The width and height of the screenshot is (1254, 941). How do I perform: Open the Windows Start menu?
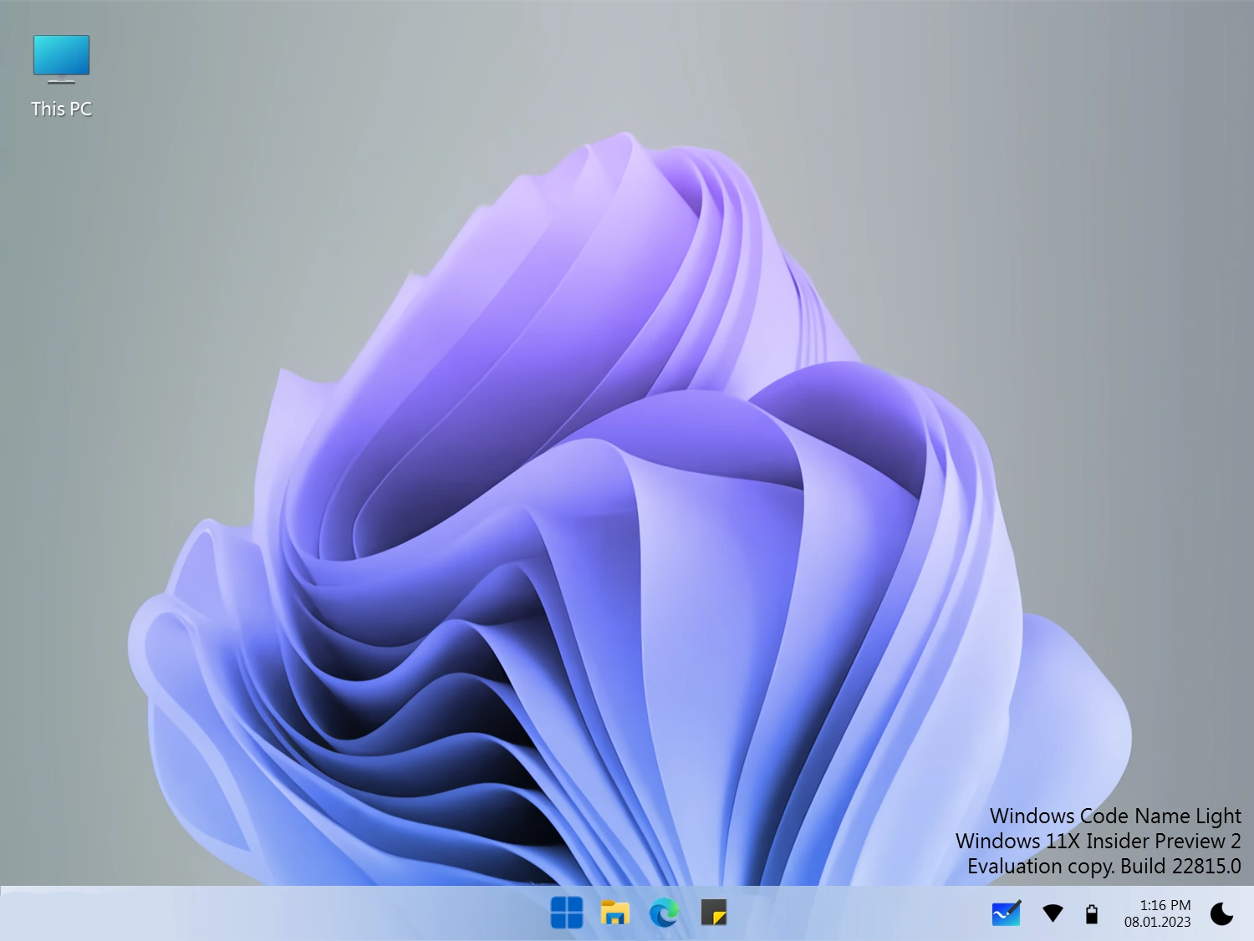[567, 913]
